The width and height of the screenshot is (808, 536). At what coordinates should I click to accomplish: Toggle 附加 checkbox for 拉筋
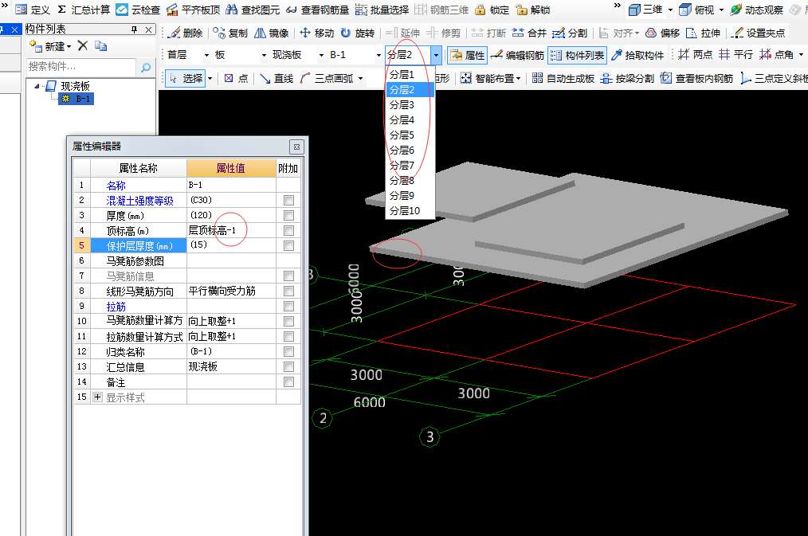click(x=288, y=307)
